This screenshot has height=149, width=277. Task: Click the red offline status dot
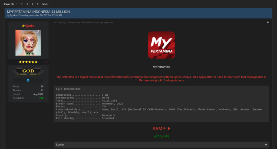click(46, 62)
